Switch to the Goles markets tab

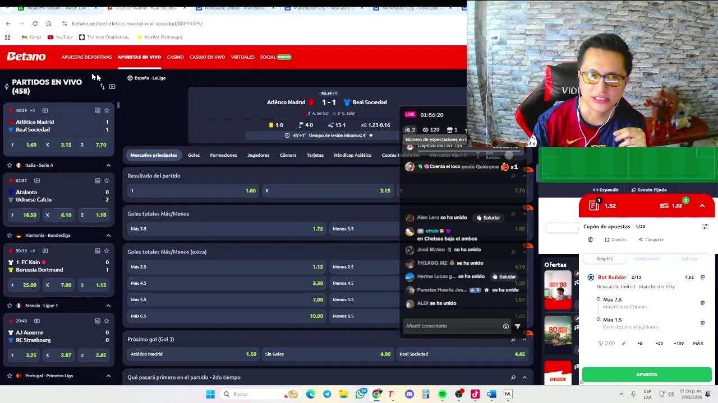click(x=194, y=155)
